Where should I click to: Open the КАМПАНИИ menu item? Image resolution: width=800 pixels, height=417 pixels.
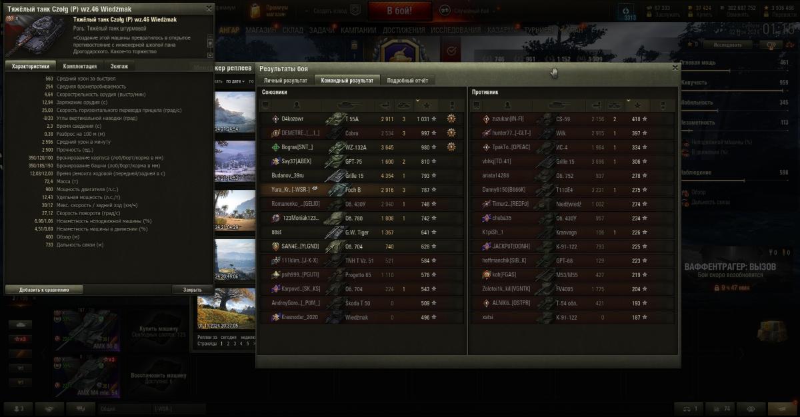(x=359, y=31)
